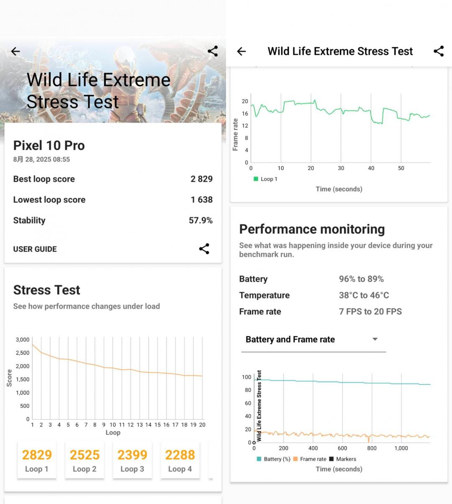
Task: Click the Battery and Frame rate selector text
Action: [x=290, y=339]
